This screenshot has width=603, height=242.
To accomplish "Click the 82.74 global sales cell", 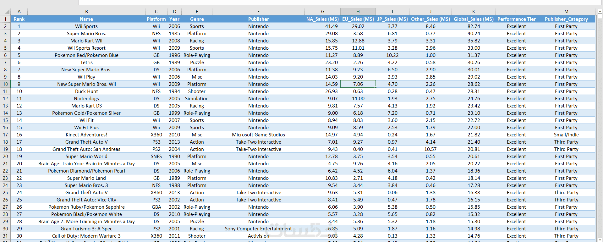I will [x=474, y=26].
